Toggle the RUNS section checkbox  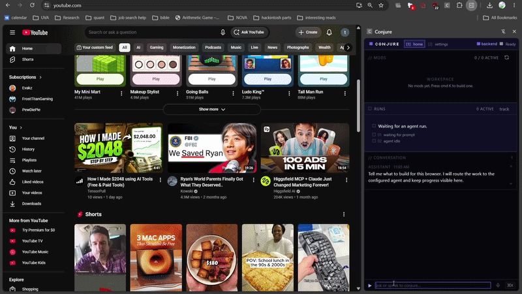pyautogui.click(x=370, y=108)
